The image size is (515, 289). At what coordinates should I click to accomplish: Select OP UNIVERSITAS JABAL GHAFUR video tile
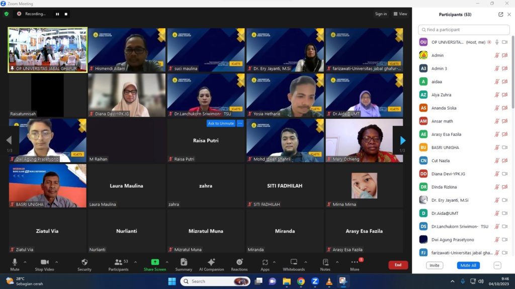[48, 50]
